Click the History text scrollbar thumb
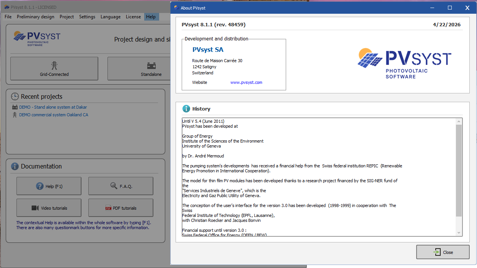 (459, 170)
